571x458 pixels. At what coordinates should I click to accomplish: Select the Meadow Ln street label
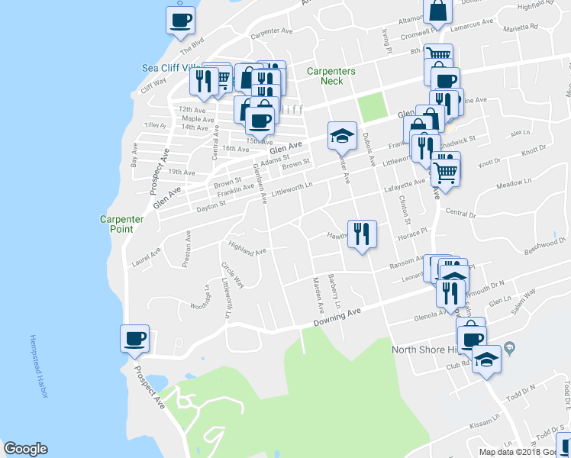pyautogui.click(x=514, y=183)
